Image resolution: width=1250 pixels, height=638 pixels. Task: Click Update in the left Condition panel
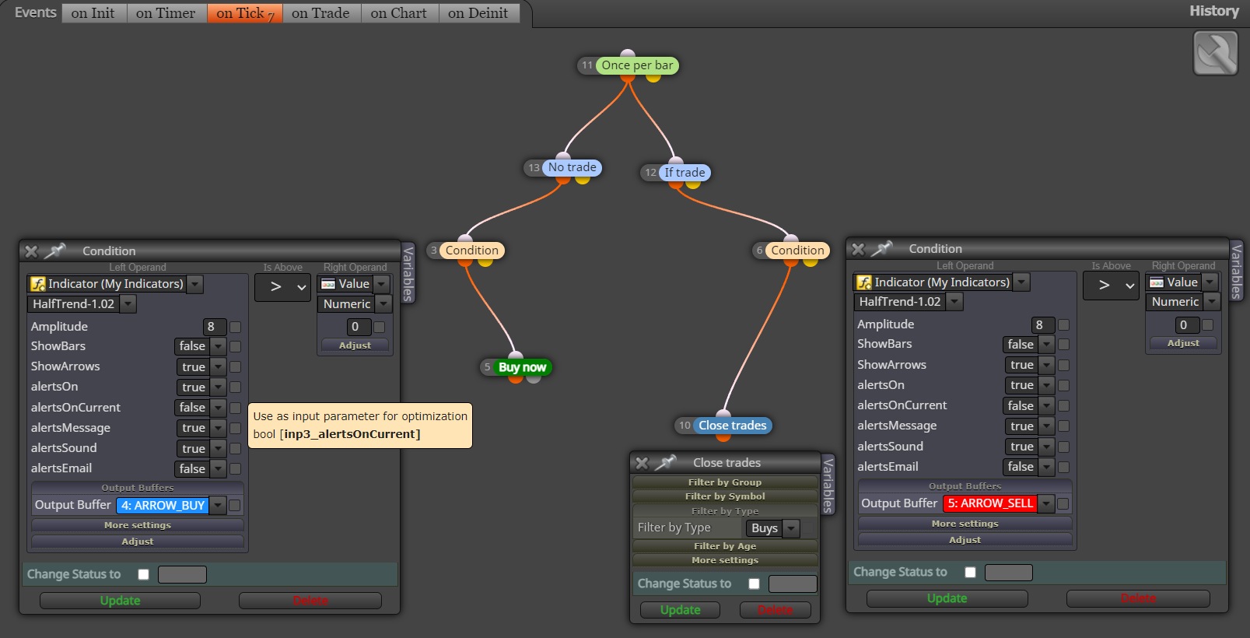tap(120, 601)
